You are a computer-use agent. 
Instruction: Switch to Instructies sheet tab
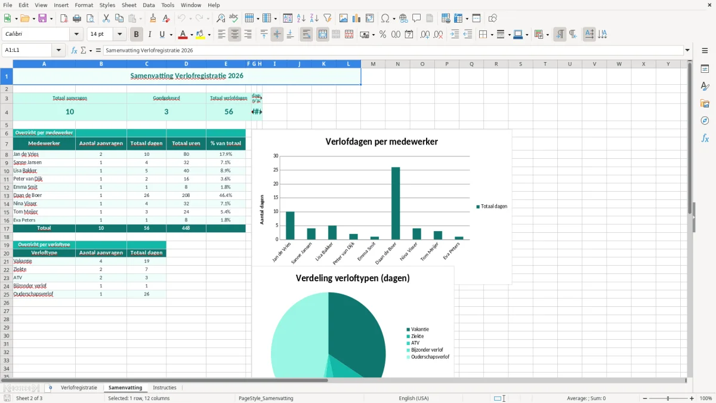point(165,387)
